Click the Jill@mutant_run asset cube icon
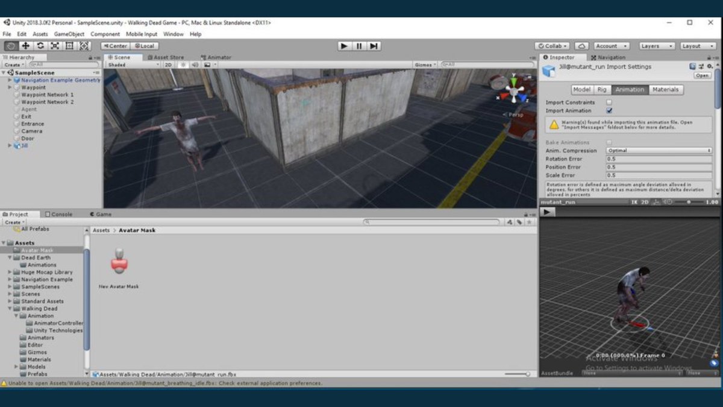The width and height of the screenshot is (723, 407). point(548,71)
